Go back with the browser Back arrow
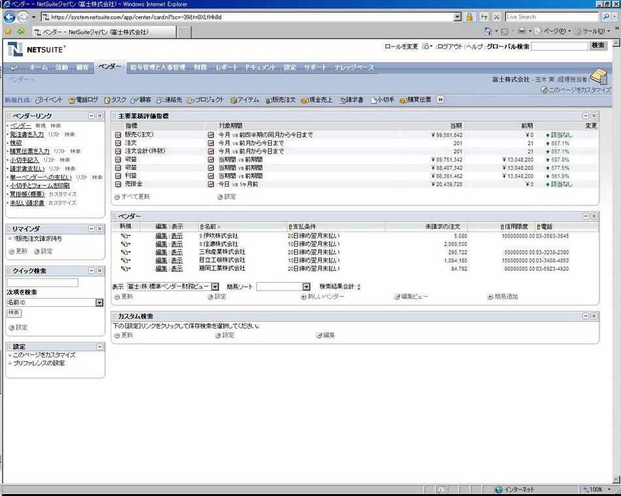Image resolution: width=621 pixels, height=496 pixels. [x=10, y=17]
